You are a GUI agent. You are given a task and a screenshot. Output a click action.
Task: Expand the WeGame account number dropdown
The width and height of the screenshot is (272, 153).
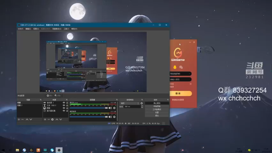(x=189, y=74)
